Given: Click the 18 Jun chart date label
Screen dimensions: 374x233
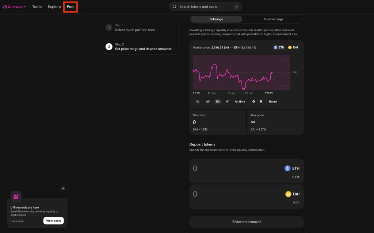Looking at the screenshot, I should 231,93.
